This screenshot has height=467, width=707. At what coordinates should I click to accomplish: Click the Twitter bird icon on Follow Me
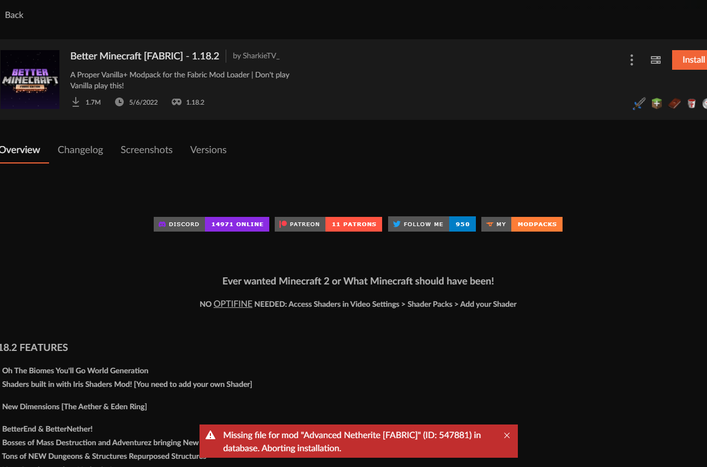(397, 224)
